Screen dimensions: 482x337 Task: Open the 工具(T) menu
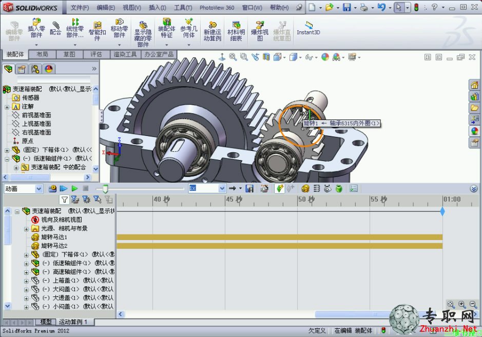pos(183,7)
